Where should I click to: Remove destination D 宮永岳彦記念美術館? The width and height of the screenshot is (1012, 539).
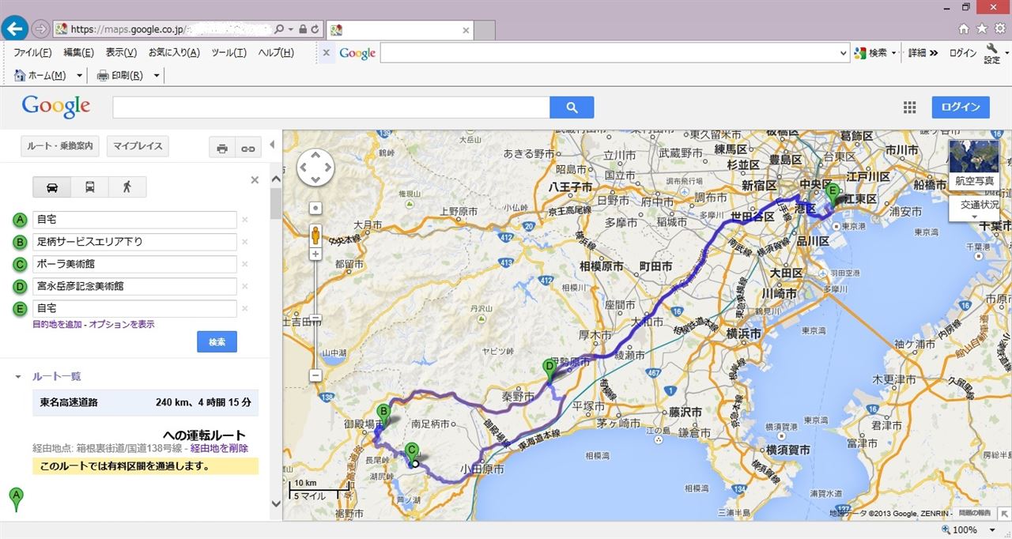point(245,286)
